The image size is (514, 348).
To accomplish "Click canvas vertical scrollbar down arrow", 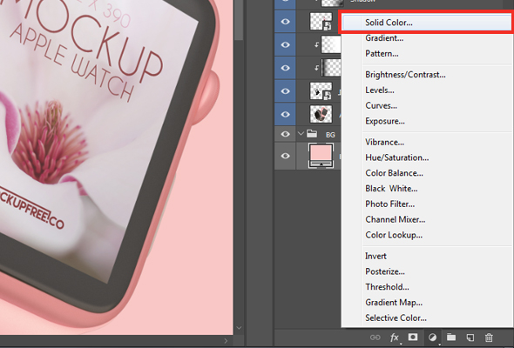I will tap(239, 328).
